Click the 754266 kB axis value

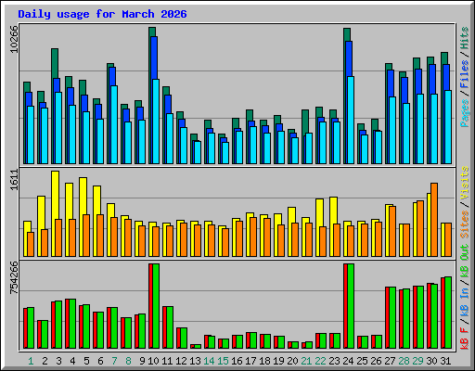14,277
